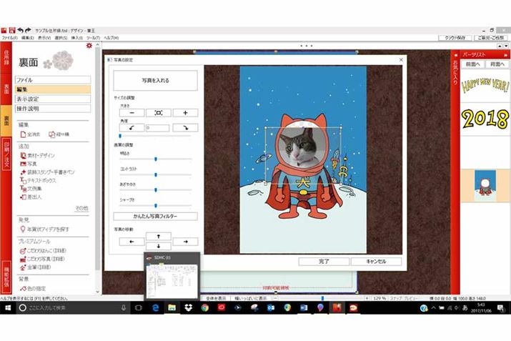Shrink photo with the minus size button
The height and width of the screenshot is (341, 511).
coord(132,113)
